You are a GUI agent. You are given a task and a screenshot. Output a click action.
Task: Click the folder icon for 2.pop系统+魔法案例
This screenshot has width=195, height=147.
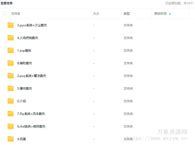click(x=11, y=76)
